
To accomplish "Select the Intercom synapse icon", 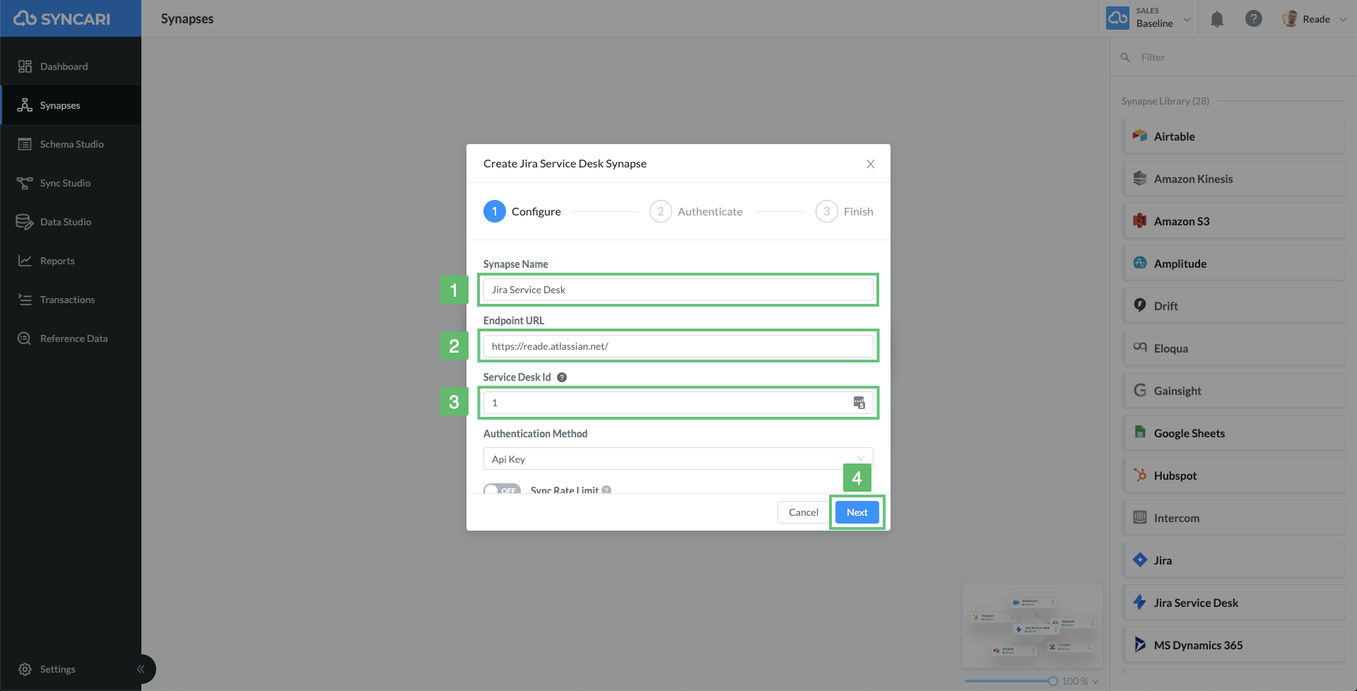I will pyautogui.click(x=1140, y=517).
